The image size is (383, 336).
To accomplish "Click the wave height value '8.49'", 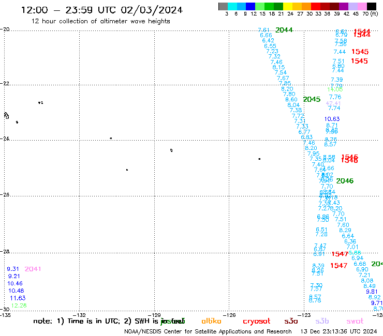I will [370, 286].
